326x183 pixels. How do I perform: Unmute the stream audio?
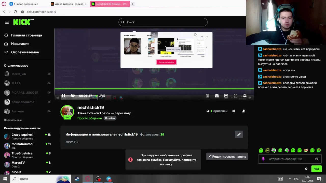pyautogui.click(x=73, y=96)
